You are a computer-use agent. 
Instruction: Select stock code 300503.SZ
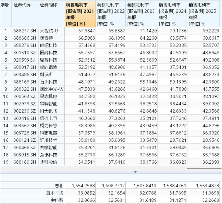(x=25, y=96)
